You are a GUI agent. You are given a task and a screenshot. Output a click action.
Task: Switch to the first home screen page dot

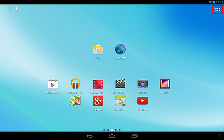pyautogui.click(x=104, y=130)
